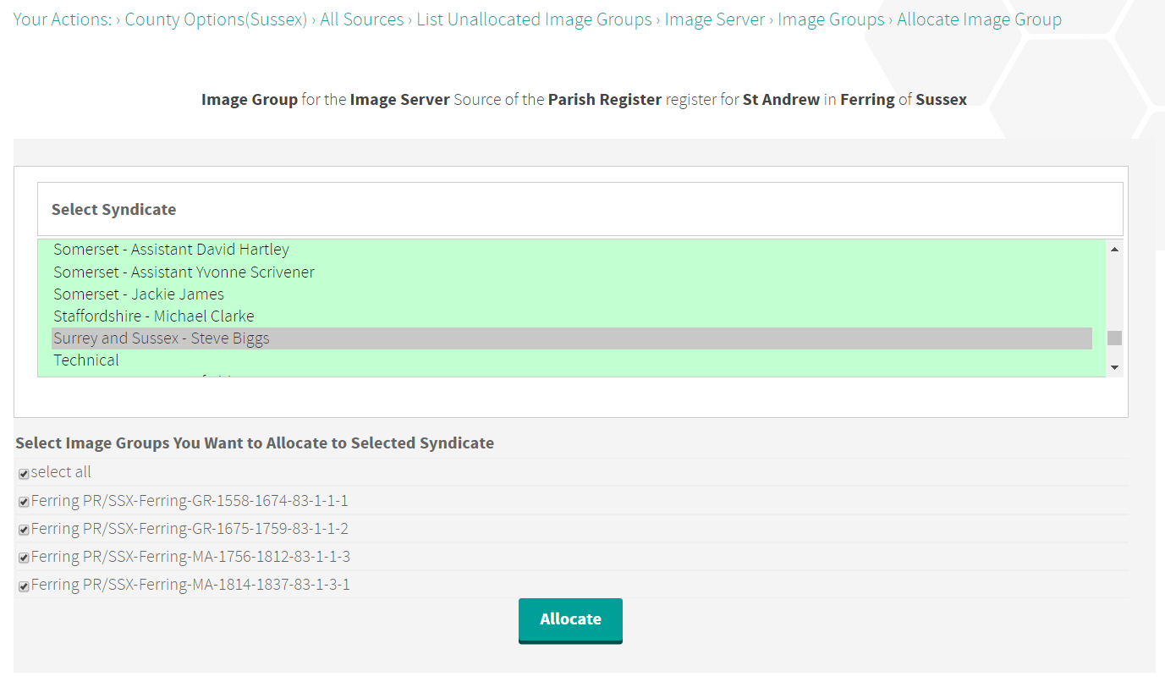Select 'Surrey and Sussex - Steve Biggs' option
1165x682 pixels.
(x=161, y=338)
